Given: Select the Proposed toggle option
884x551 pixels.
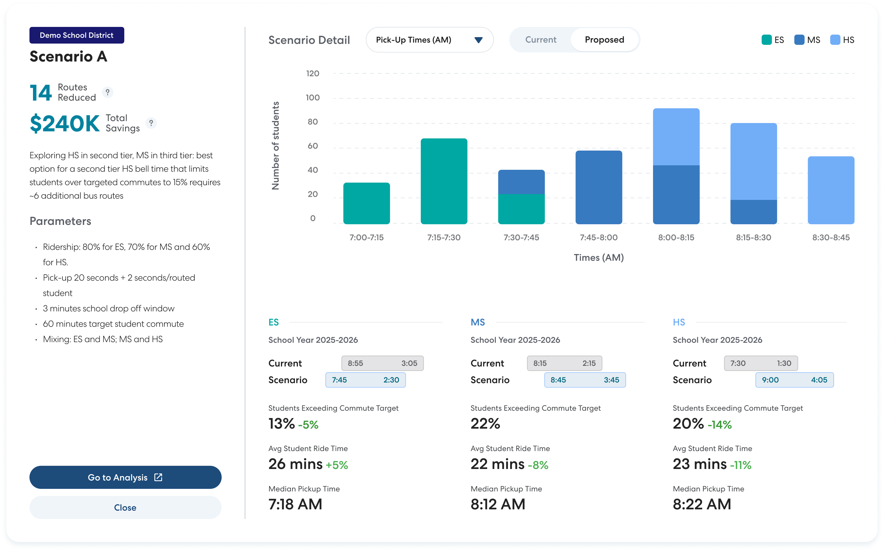Looking at the screenshot, I should [604, 40].
